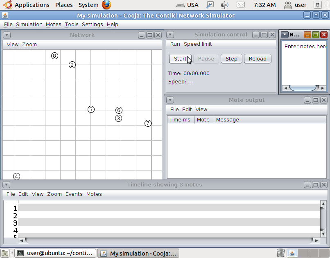Open the Timeline File menu
Viewport: 330px width, 258px height.
pos(11,194)
